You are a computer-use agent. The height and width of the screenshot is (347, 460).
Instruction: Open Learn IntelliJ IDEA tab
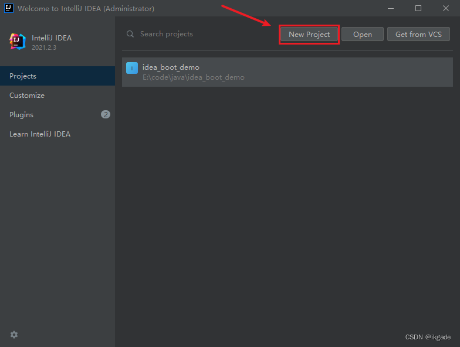(x=58, y=134)
